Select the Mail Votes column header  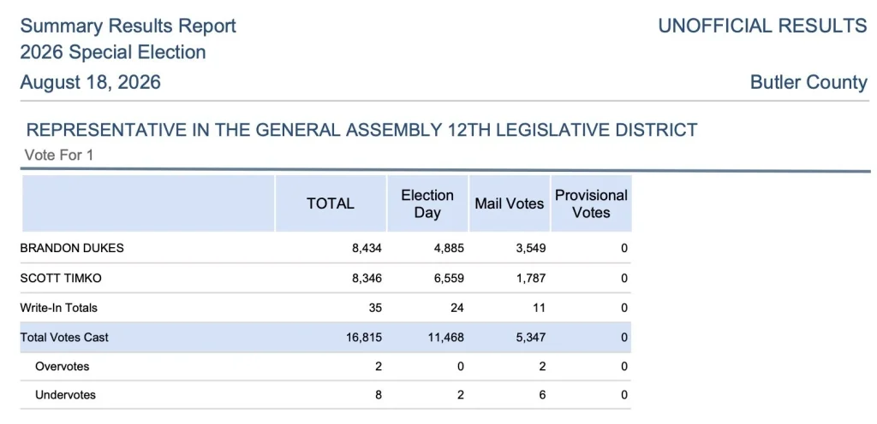point(509,203)
